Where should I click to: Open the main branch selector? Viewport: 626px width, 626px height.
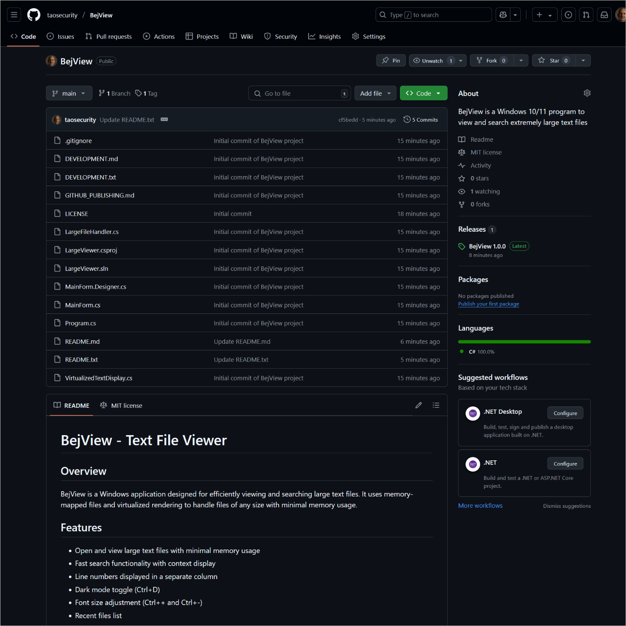coord(69,93)
